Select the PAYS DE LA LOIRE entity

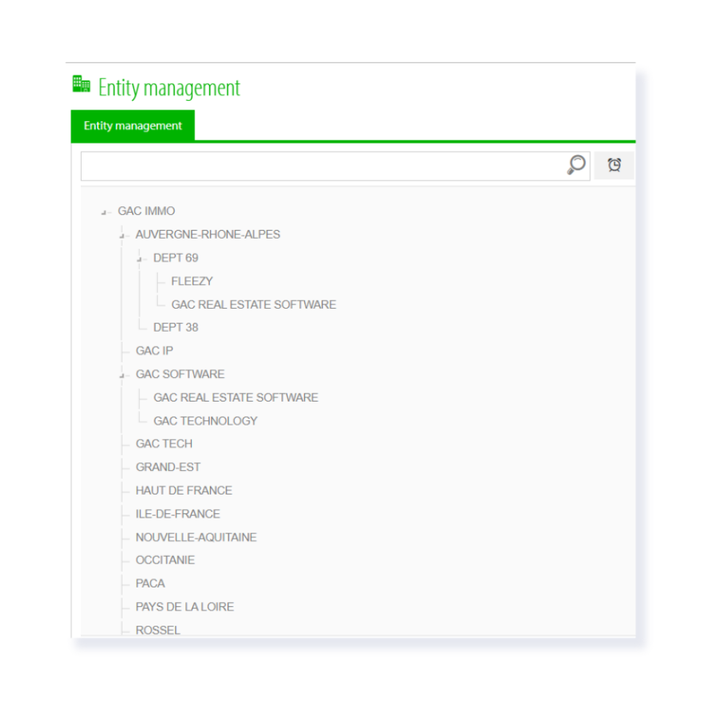point(185,607)
